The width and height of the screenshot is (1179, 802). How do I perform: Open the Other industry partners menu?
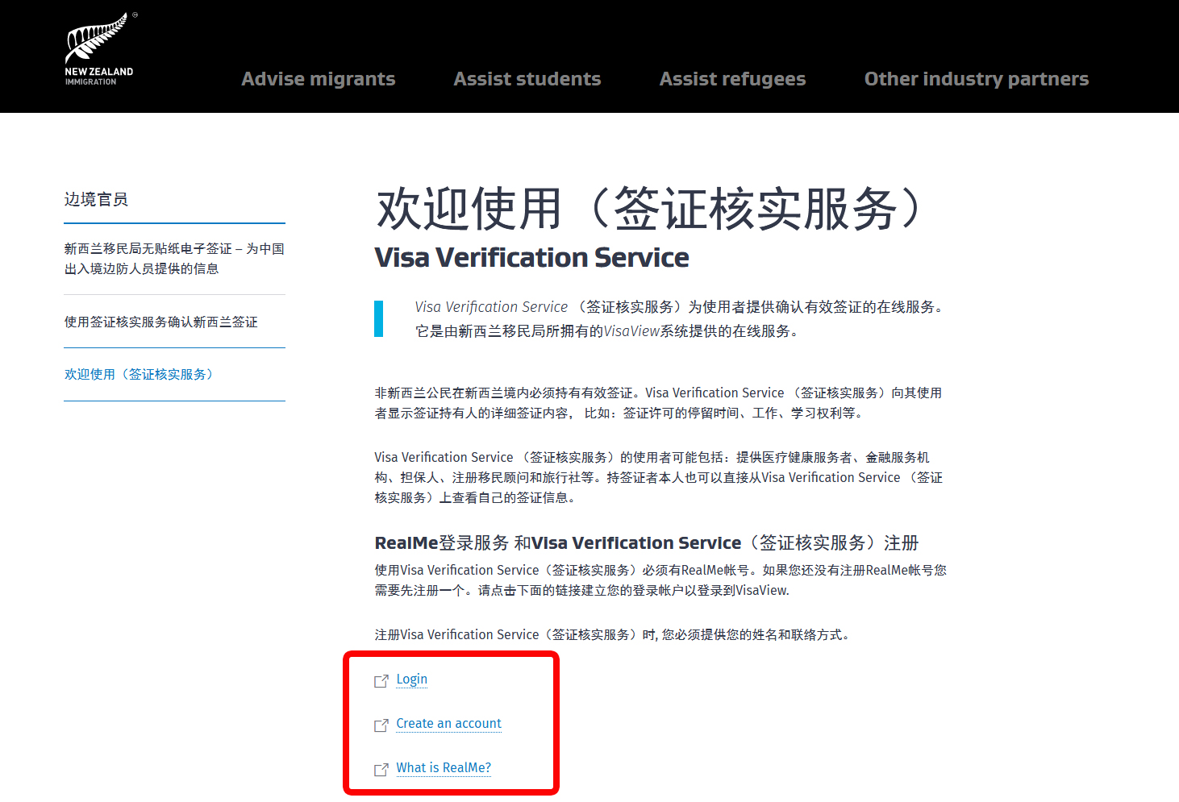click(977, 79)
